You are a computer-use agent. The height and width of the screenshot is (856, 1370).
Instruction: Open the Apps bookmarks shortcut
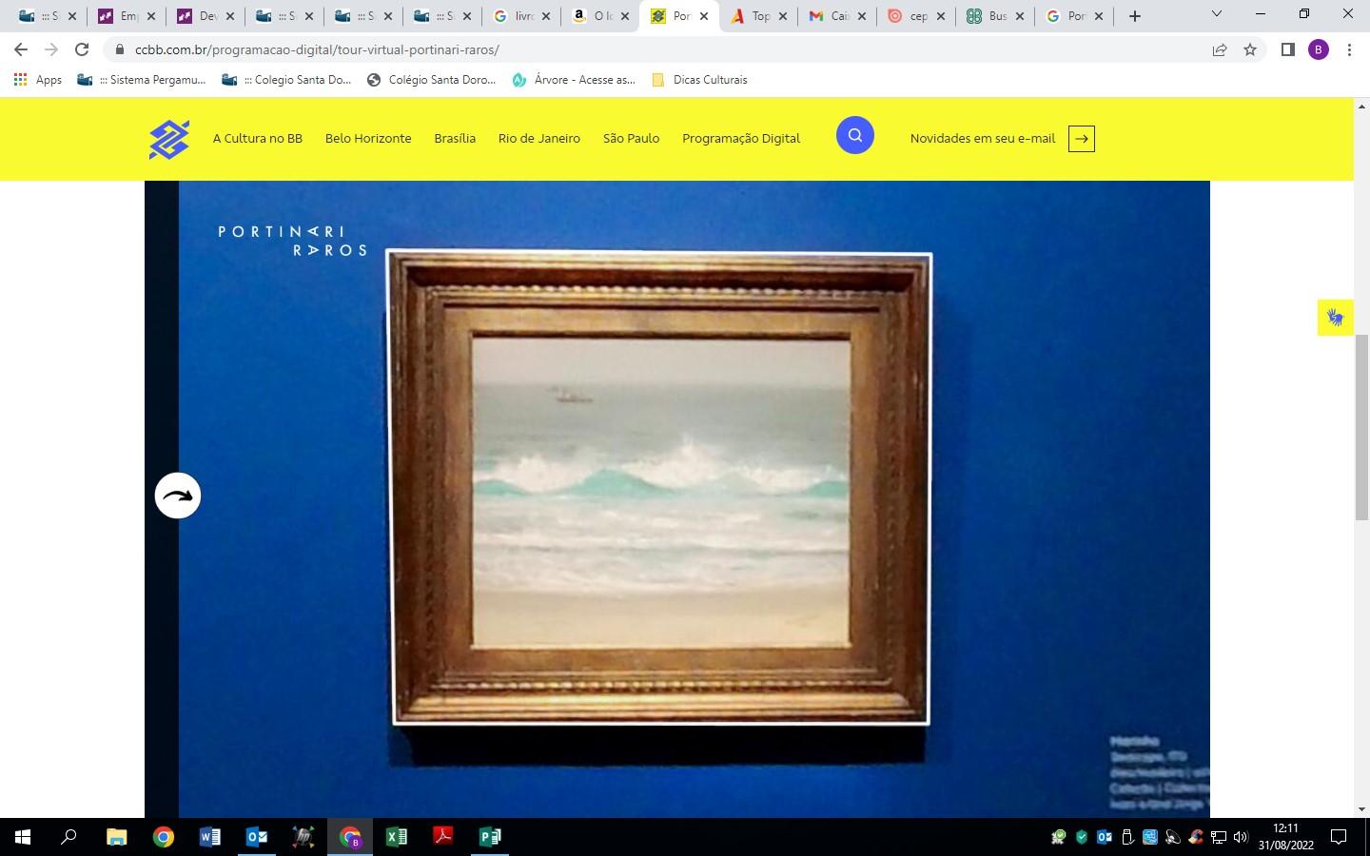coord(38,80)
